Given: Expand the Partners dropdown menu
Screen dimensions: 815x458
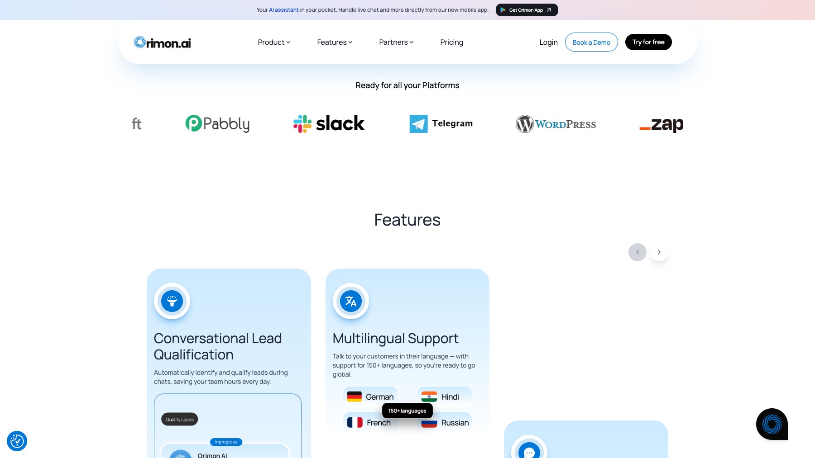Looking at the screenshot, I should 396,42.
